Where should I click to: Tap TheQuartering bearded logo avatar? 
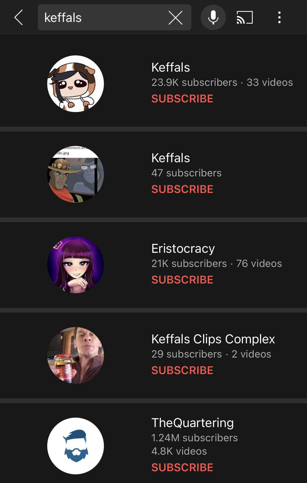tap(76, 446)
